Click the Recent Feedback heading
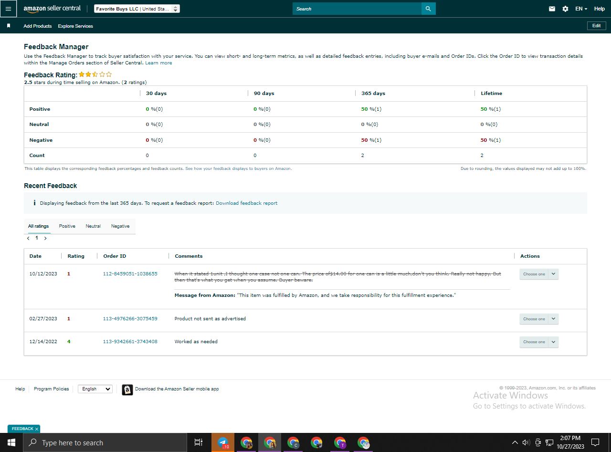The height and width of the screenshot is (452, 611). click(50, 186)
